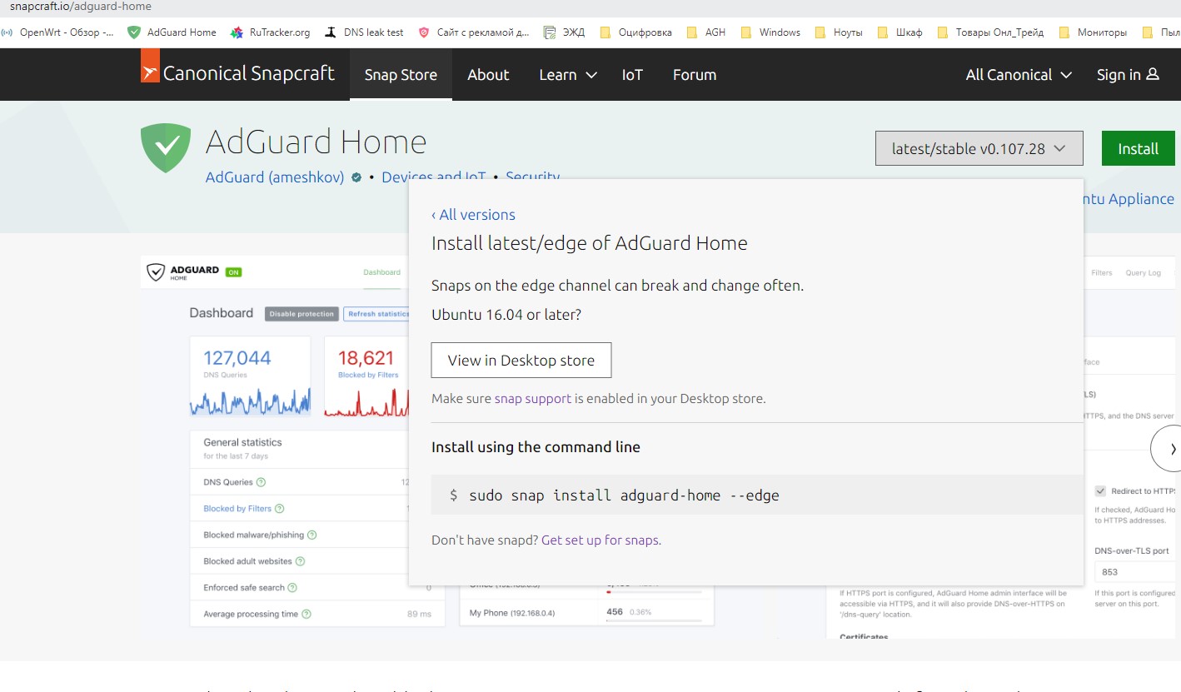
Task: Click the help icon next to Average processing time
Action: pyautogui.click(x=306, y=614)
